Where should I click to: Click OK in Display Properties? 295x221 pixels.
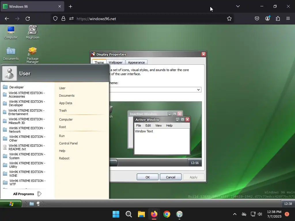tap(147, 177)
